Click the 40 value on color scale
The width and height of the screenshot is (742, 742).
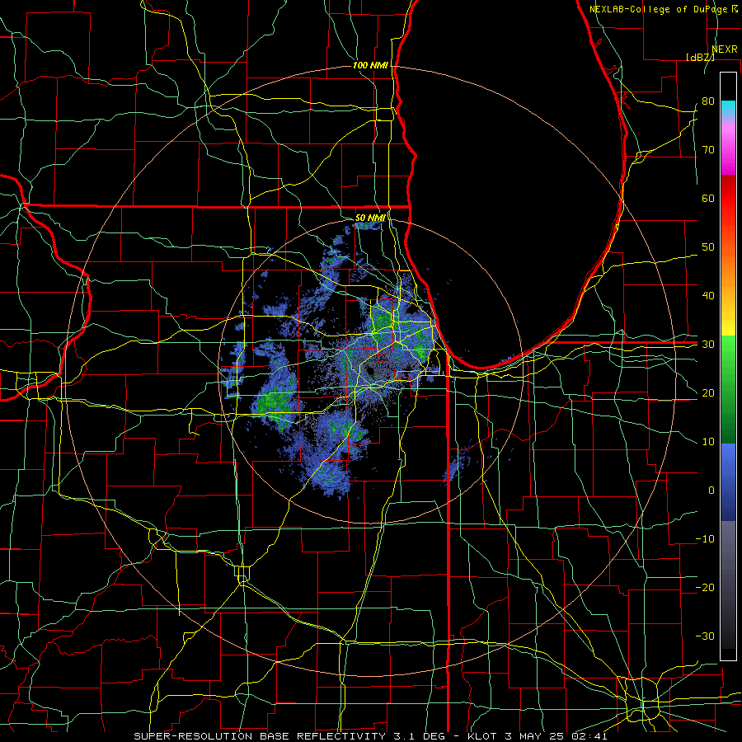pyautogui.click(x=708, y=296)
